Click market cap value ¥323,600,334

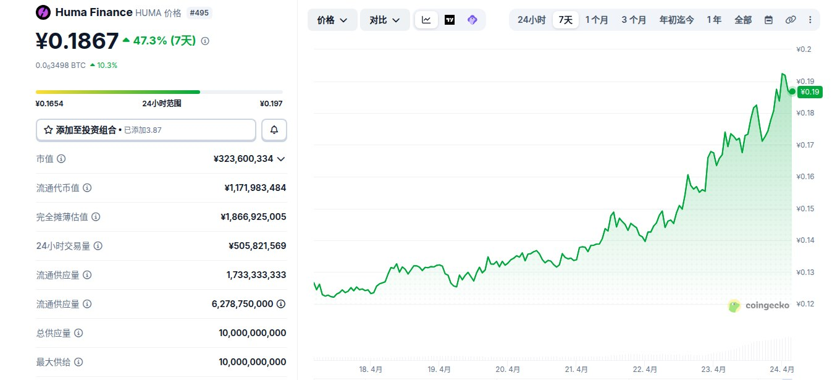[243, 159]
